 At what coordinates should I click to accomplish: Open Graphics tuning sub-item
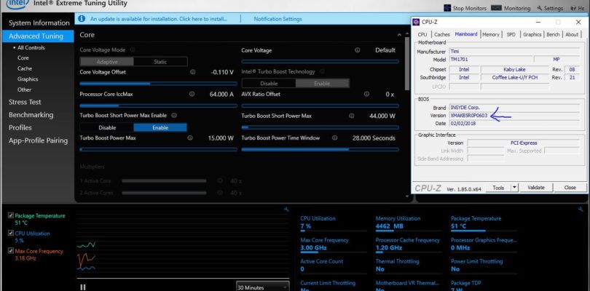coord(28,79)
